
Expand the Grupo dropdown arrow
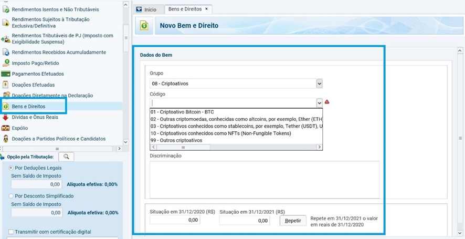319,84
